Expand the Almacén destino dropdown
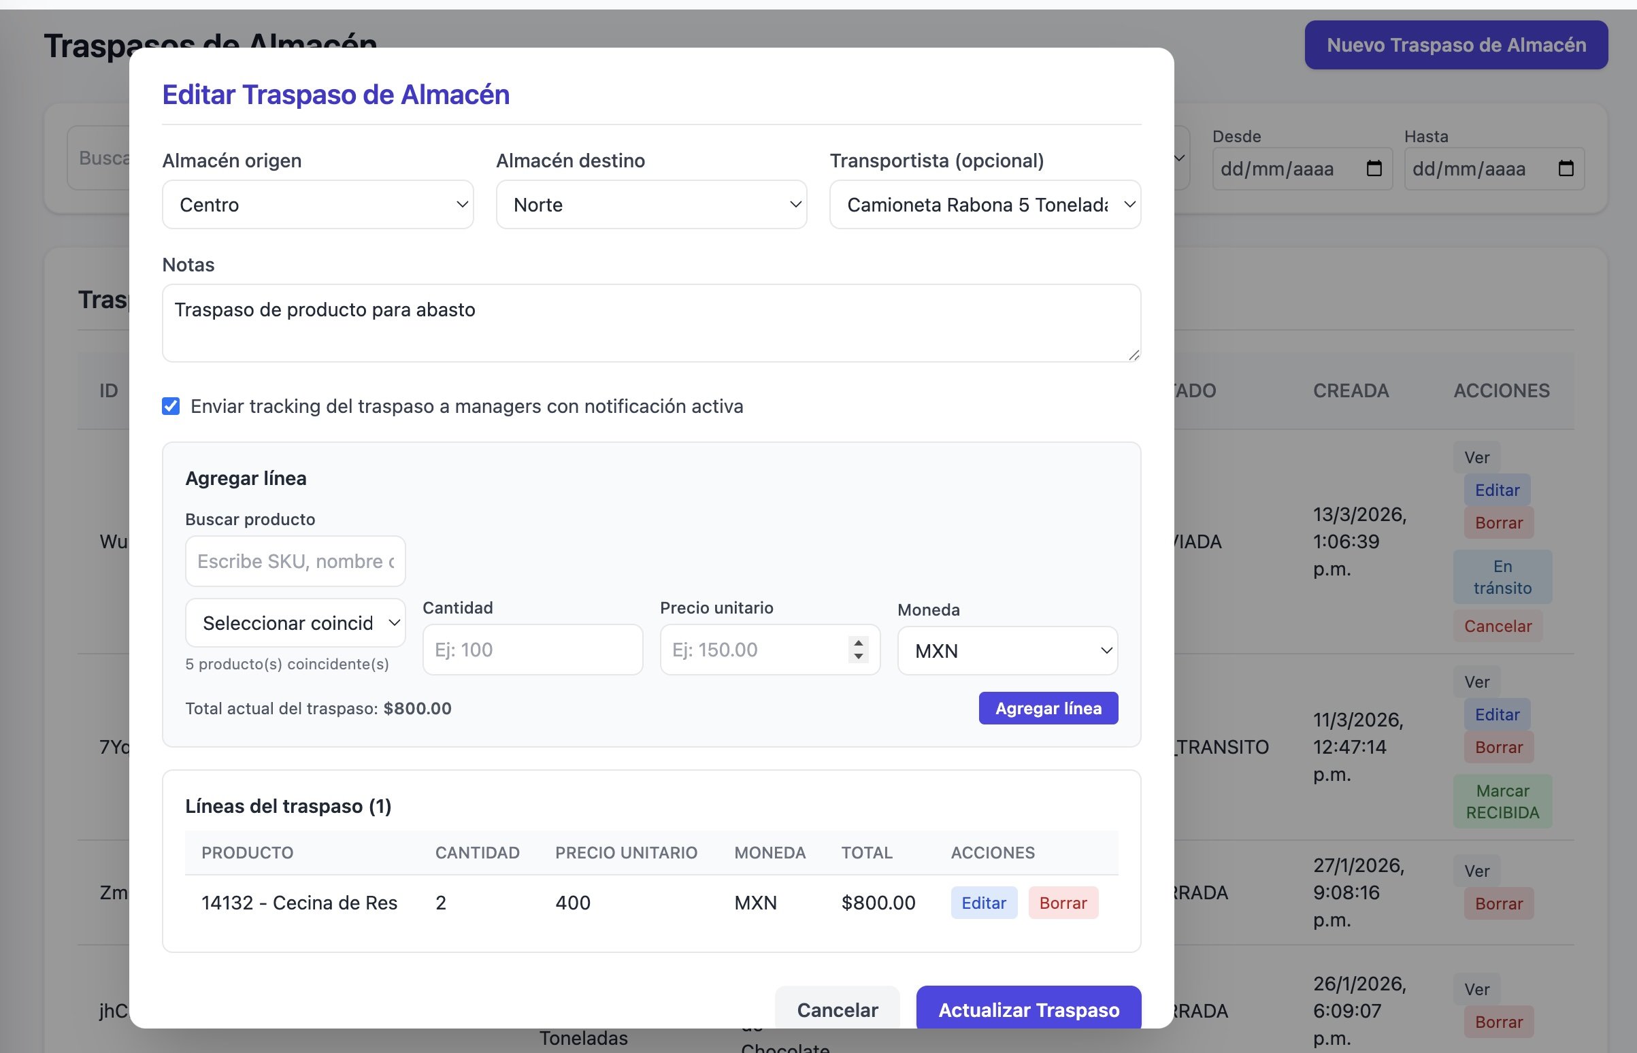This screenshot has height=1053, width=1637. 651,205
